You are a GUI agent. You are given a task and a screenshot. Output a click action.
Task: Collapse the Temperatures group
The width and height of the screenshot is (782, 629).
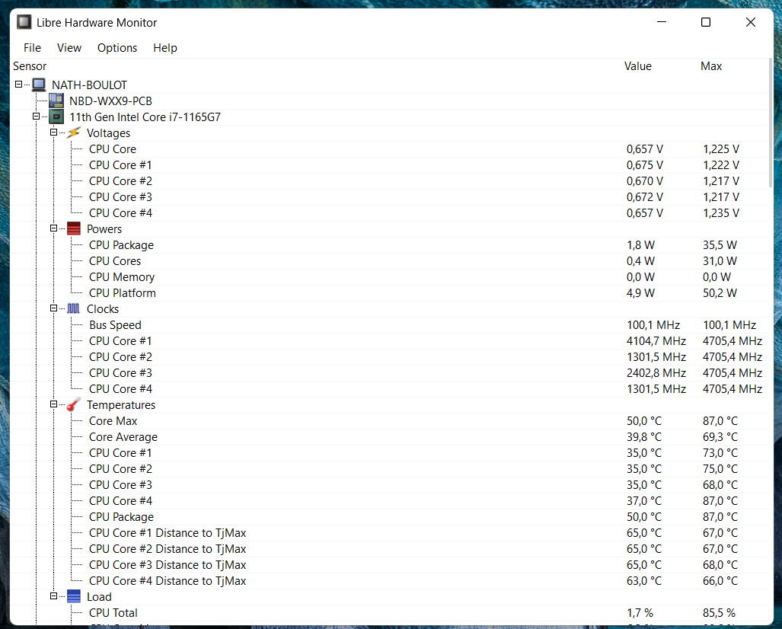[x=54, y=404]
